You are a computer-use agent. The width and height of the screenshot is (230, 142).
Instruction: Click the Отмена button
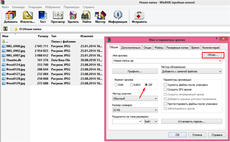pyautogui.click(x=197, y=135)
